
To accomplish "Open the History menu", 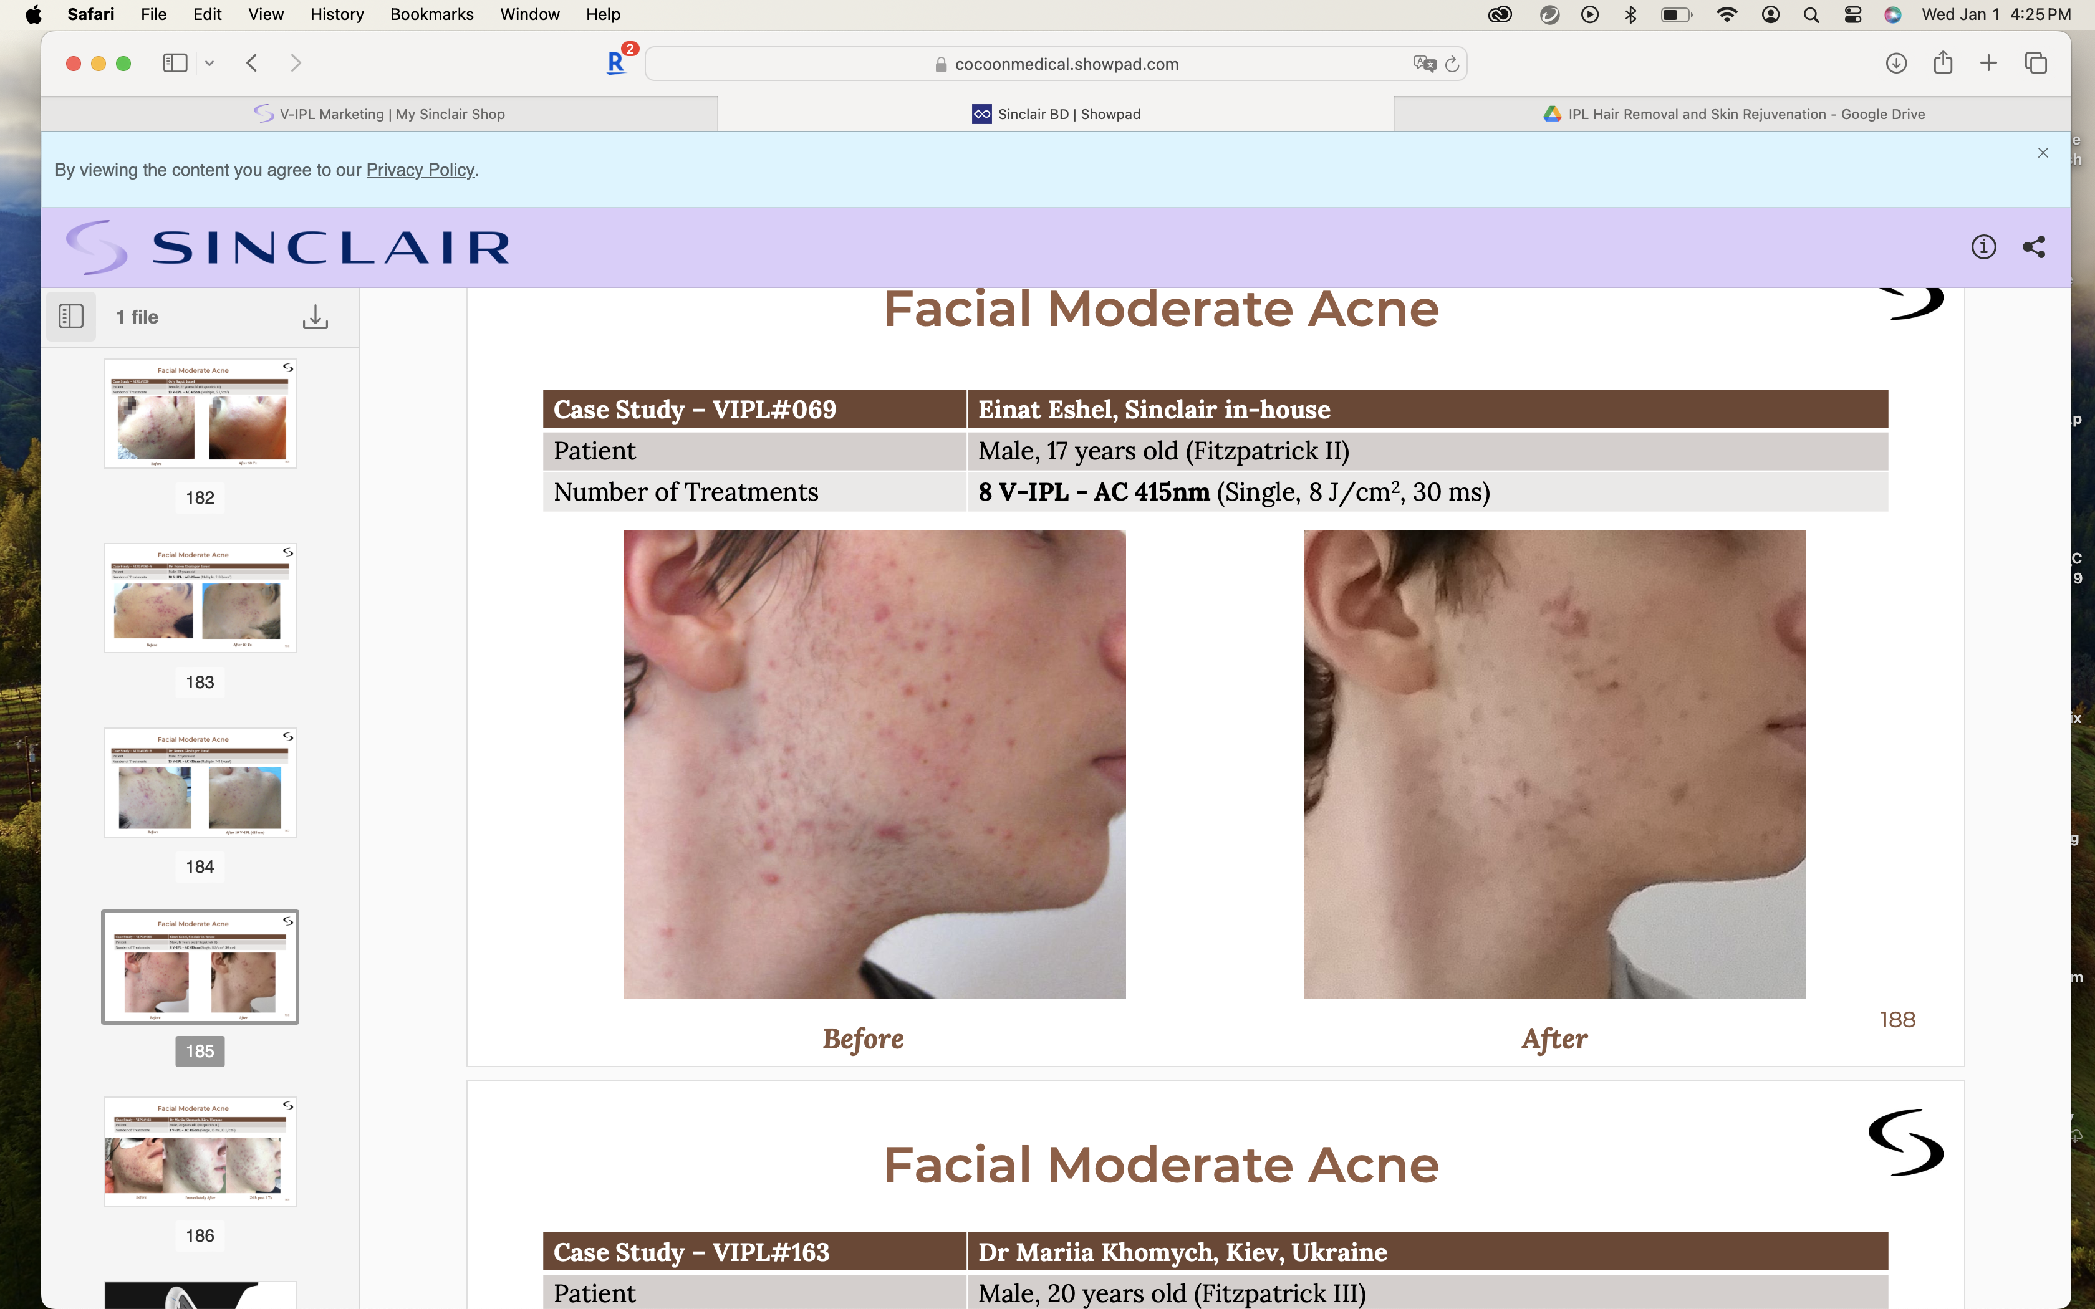I will (337, 15).
